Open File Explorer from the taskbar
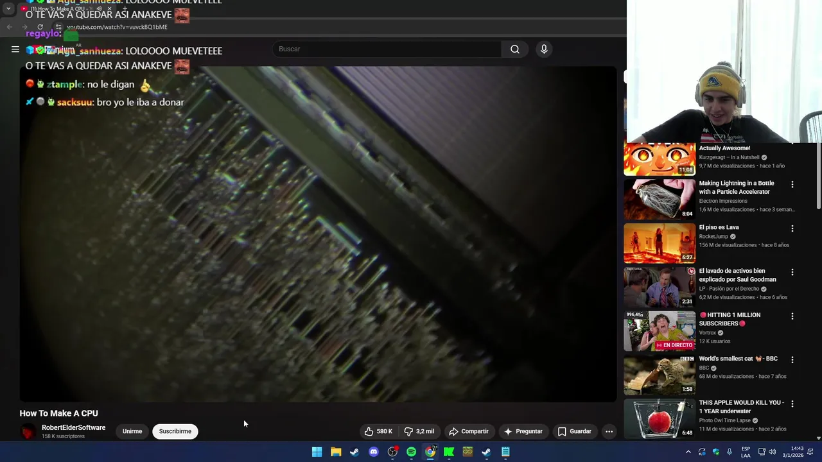Viewport: 822px width, 462px height. [336, 452]
